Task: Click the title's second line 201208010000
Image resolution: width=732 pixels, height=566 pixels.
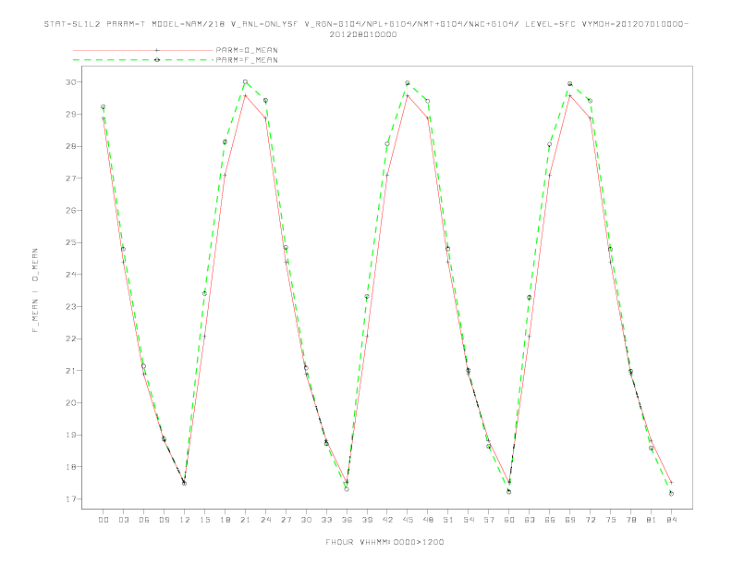Action: pyautogui.click(x=363, y=34)
